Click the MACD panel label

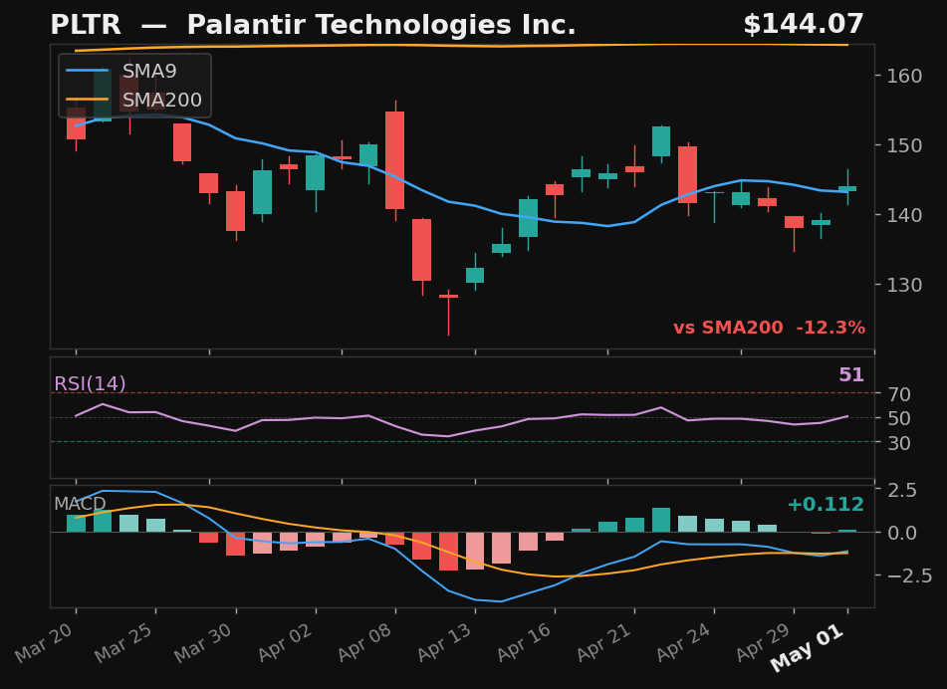point(80,504)
